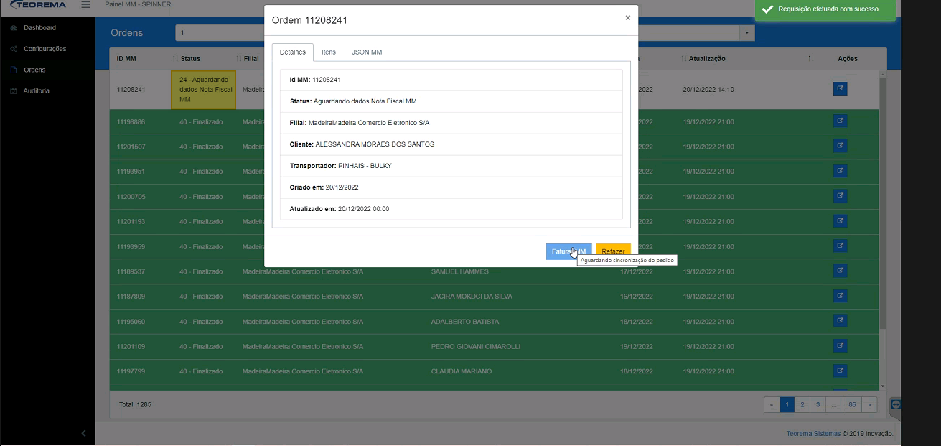Click the Configurações gear icon

click(x=14, y=49)
